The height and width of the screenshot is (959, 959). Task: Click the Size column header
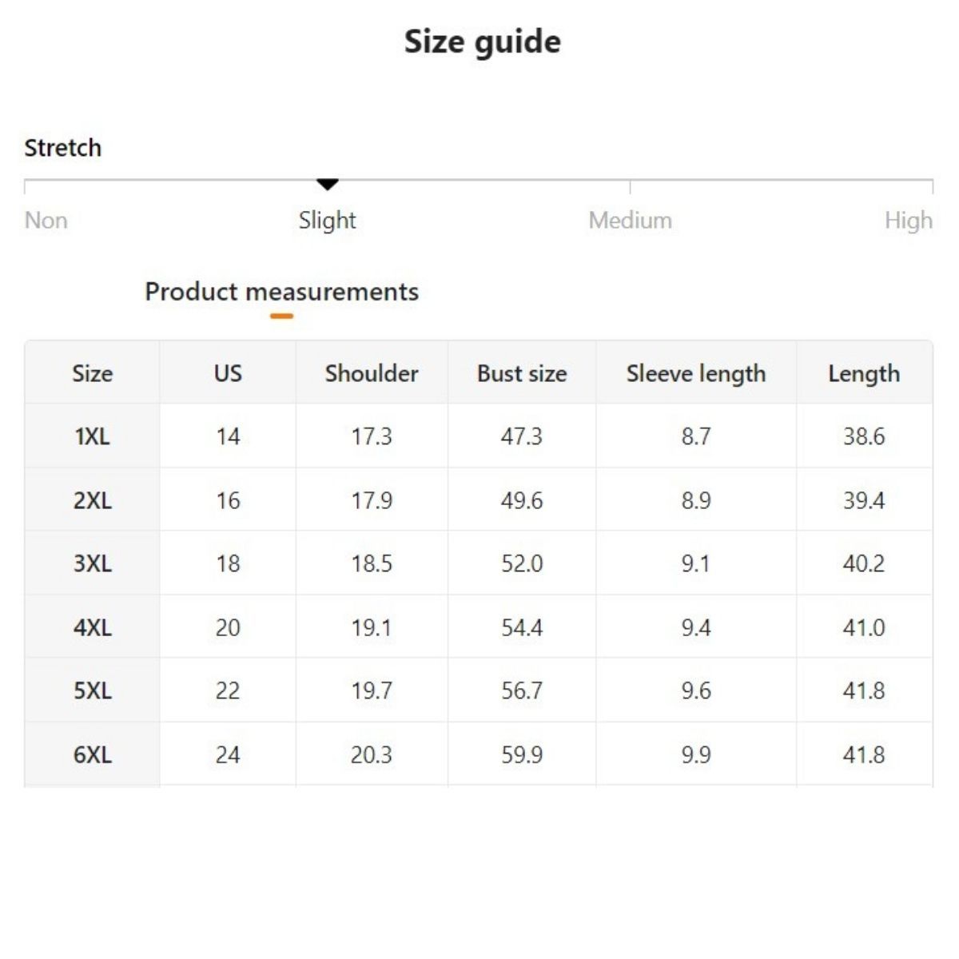coord(93,373)
